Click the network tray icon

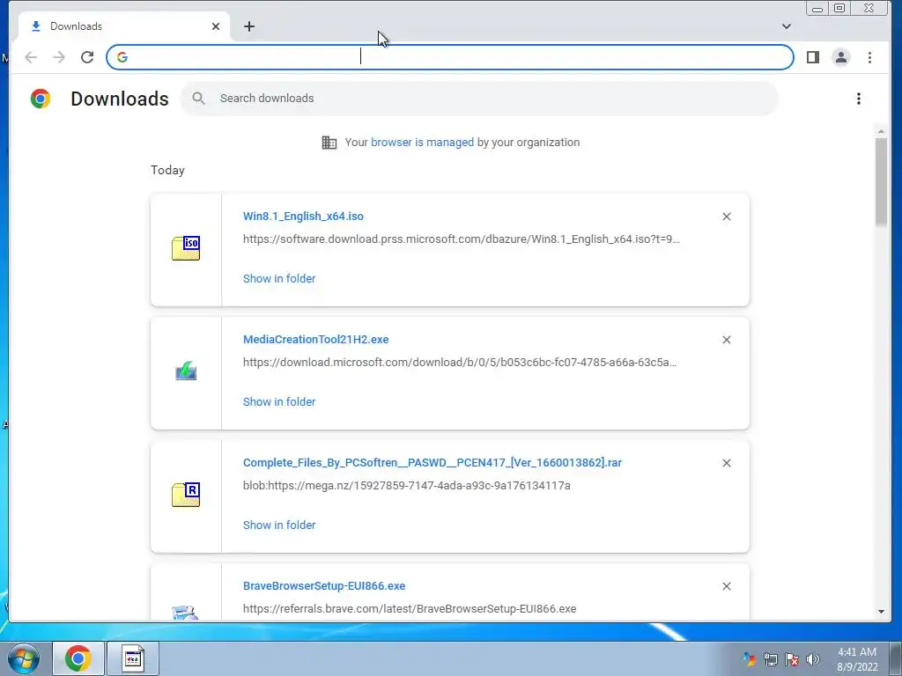click(x=770, y=659)
